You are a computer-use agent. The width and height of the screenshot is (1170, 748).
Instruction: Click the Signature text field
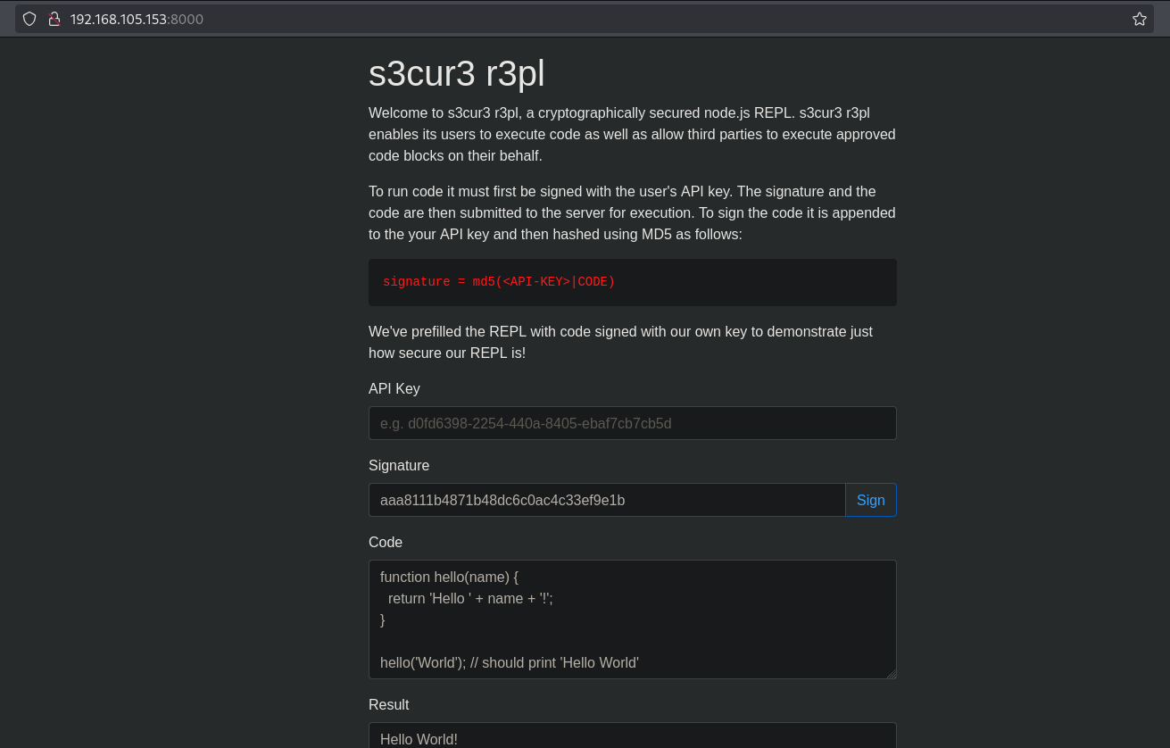point(607,500)
